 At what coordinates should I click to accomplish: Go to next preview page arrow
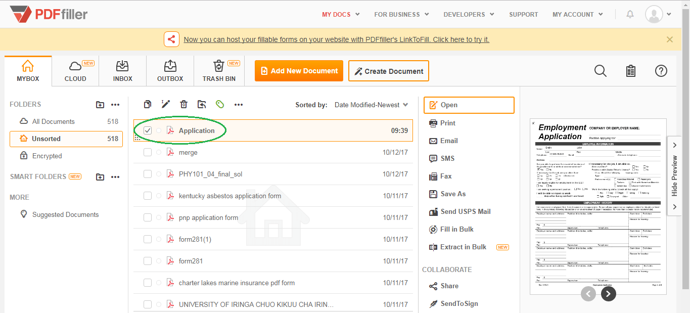point(609,294)
